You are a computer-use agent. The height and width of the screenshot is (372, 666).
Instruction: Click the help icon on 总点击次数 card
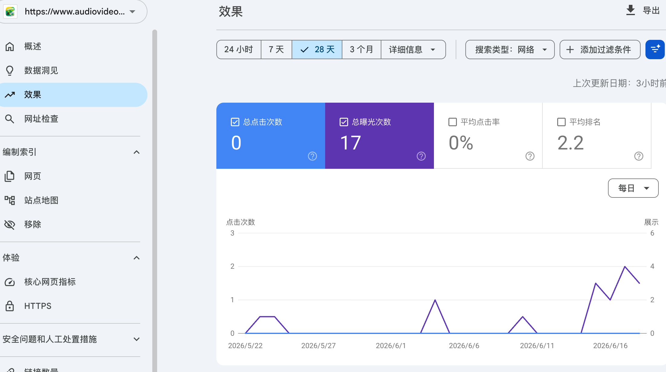[x=312, y=156]
